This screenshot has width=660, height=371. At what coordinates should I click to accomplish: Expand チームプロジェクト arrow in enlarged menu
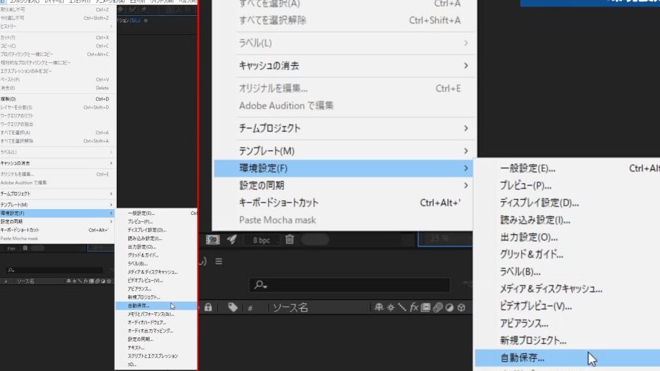466,128
